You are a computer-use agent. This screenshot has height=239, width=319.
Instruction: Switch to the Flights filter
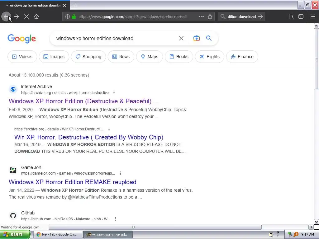point(210,57)
